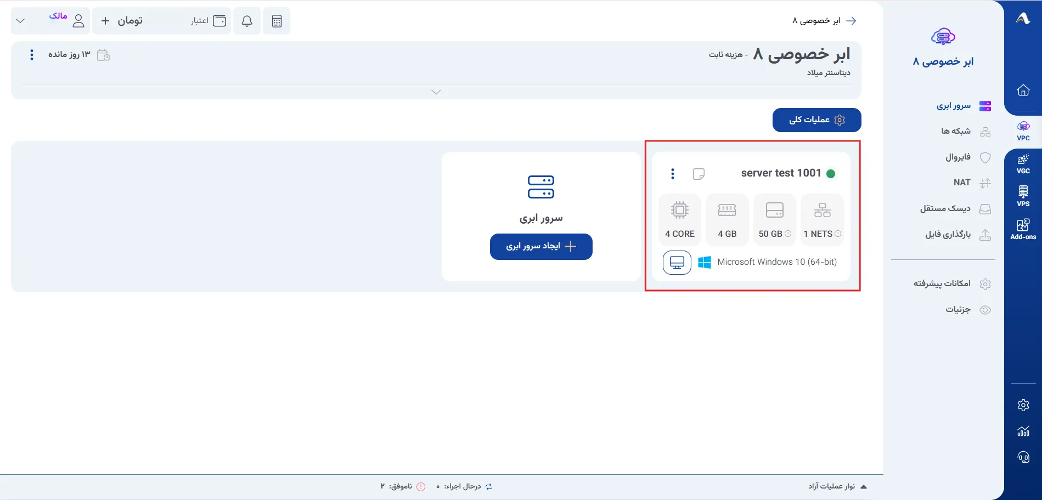Click the wallet credit icon
The height and width of the screenshot is (500, 1042).
[x=219, y=21]
